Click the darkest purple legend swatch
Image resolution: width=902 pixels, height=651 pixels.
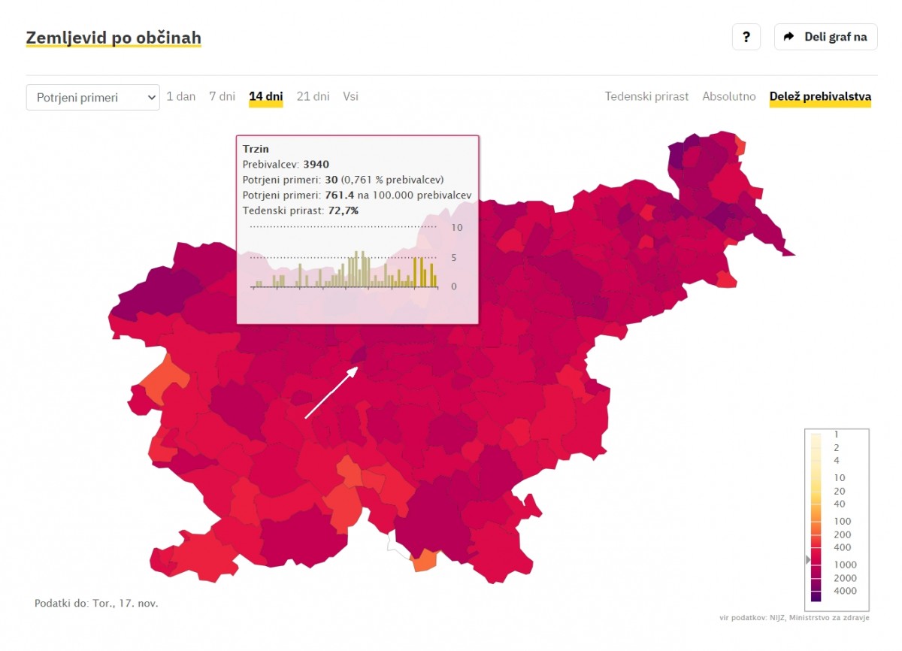(x=816, y=595)
